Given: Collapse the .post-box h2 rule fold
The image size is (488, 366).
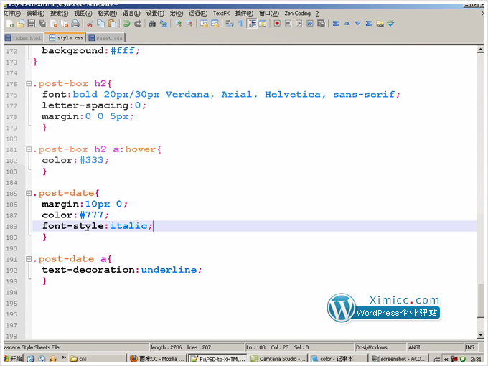Looking at the screenshot, I should click(x=29, y=83).
